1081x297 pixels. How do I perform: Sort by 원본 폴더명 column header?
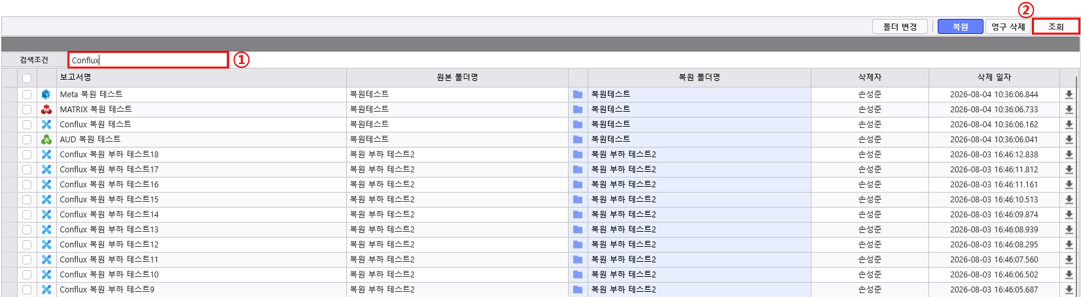coord(457,78)
